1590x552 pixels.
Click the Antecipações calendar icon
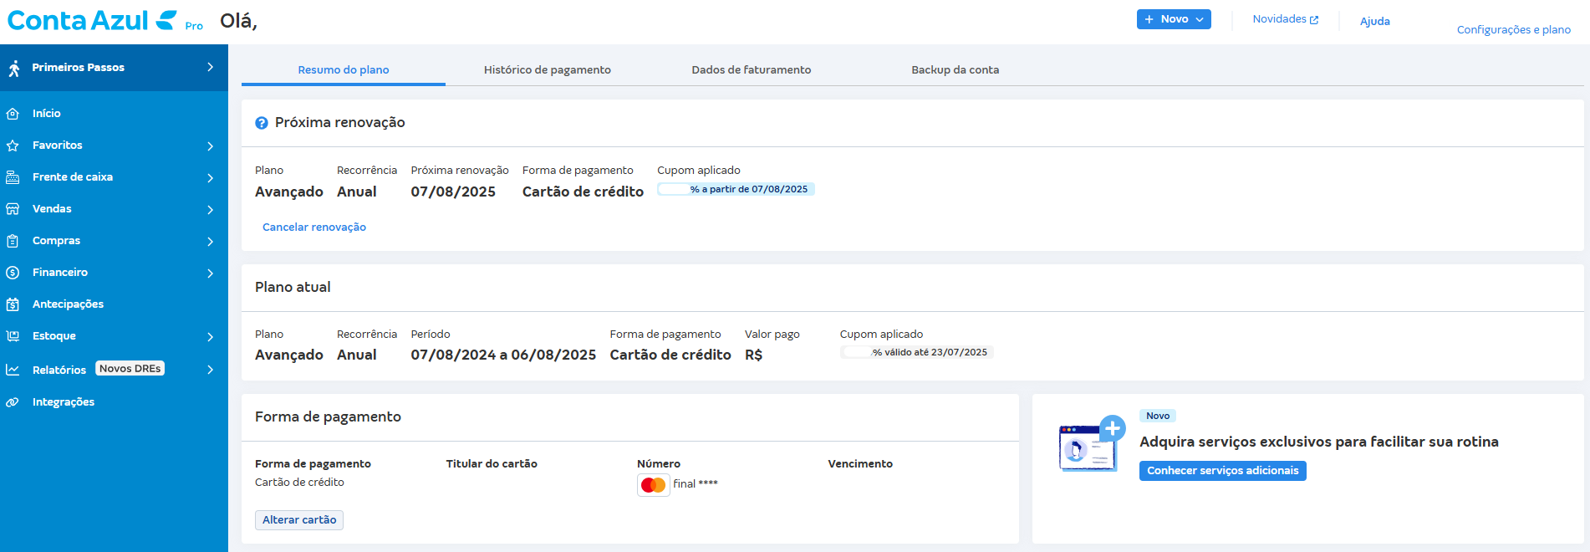point(13,304)
